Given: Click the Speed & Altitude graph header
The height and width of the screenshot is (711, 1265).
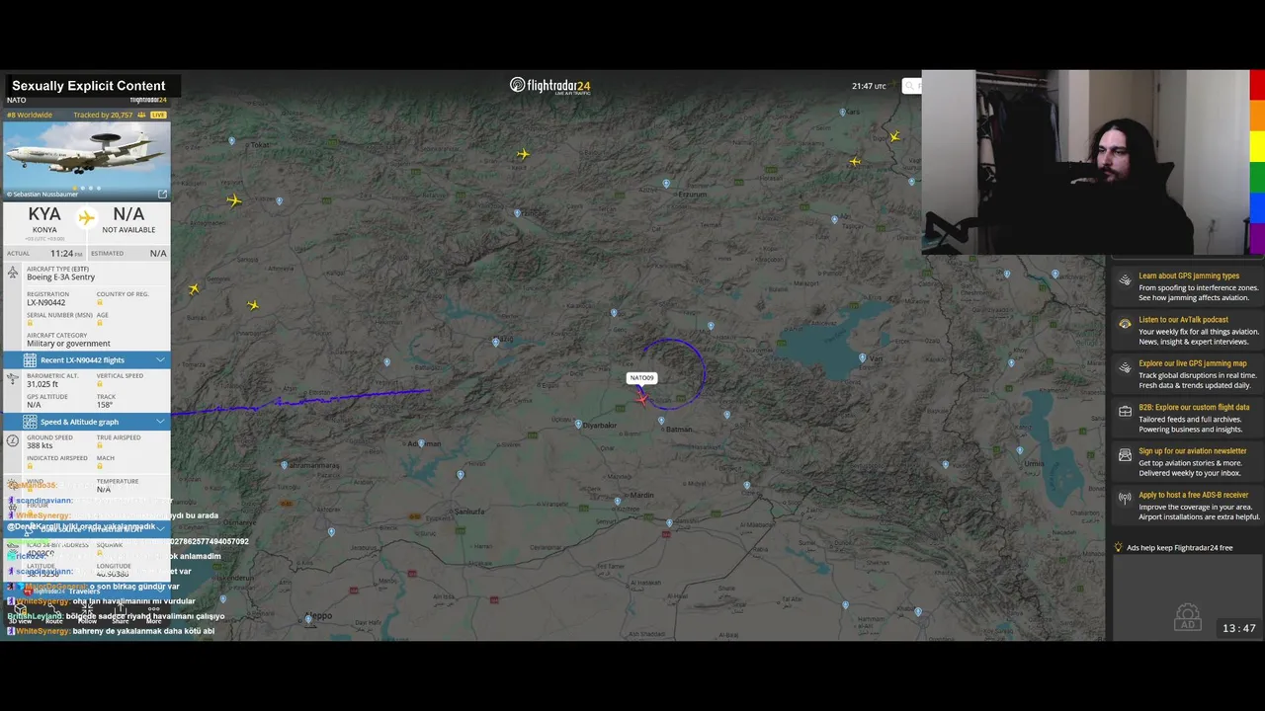Looking at the screenshot, I should tap(86, 422).
